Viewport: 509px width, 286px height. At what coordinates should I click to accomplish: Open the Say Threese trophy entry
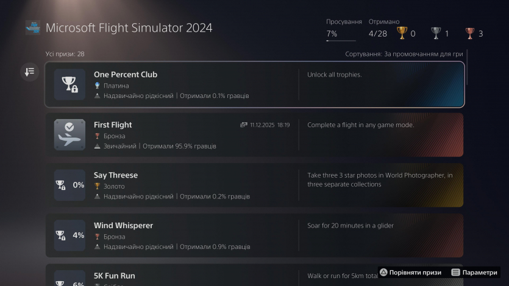pos(254,185)
